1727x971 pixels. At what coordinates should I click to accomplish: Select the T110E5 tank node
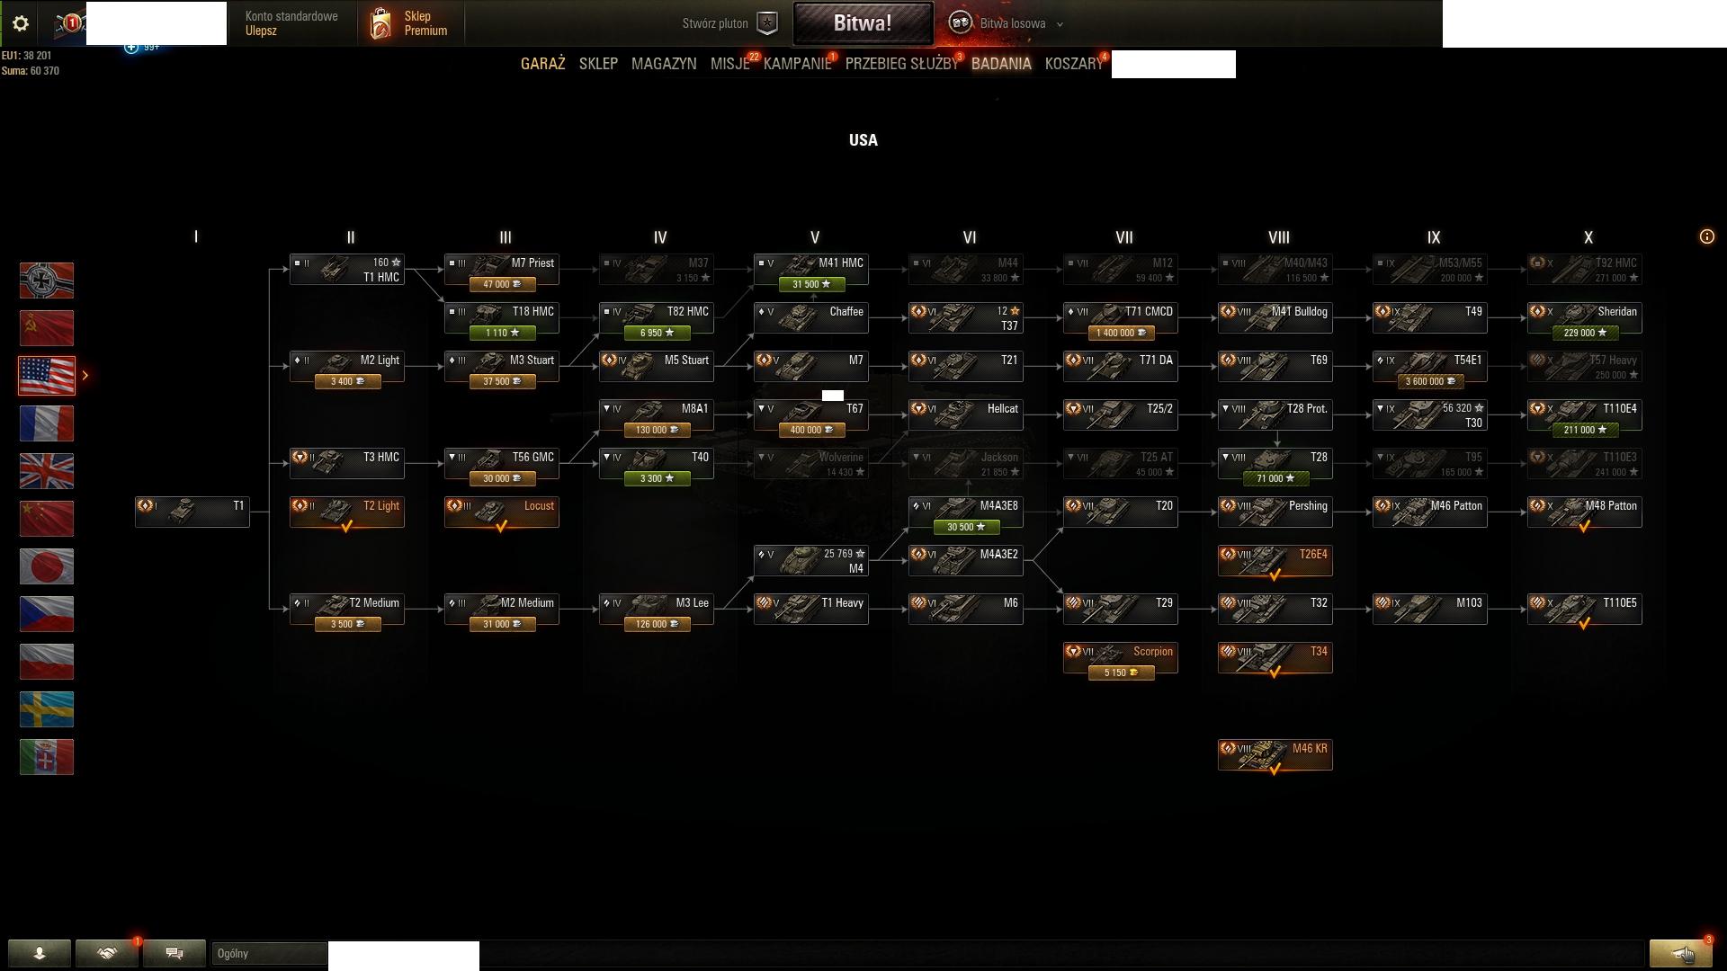tap(1585, 609)
